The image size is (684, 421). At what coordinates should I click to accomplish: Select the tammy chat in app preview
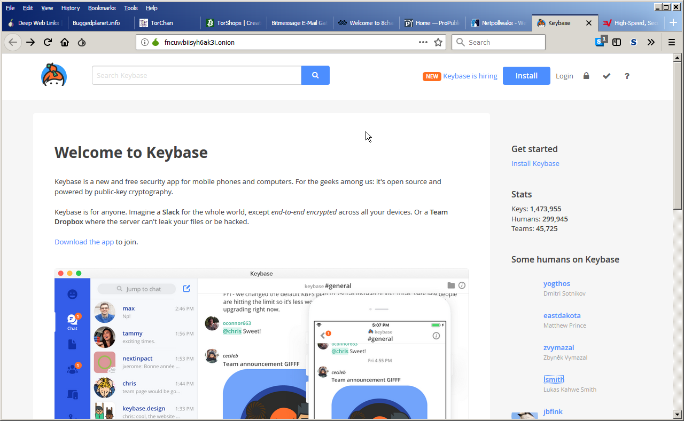144,337
